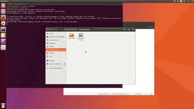Select the xulrunner folder

click(x=72, y=36)
